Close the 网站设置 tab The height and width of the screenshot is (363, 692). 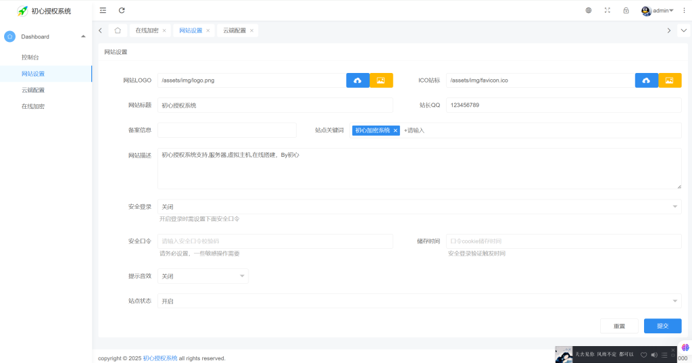pyautogui.click(x=208, y=30)
